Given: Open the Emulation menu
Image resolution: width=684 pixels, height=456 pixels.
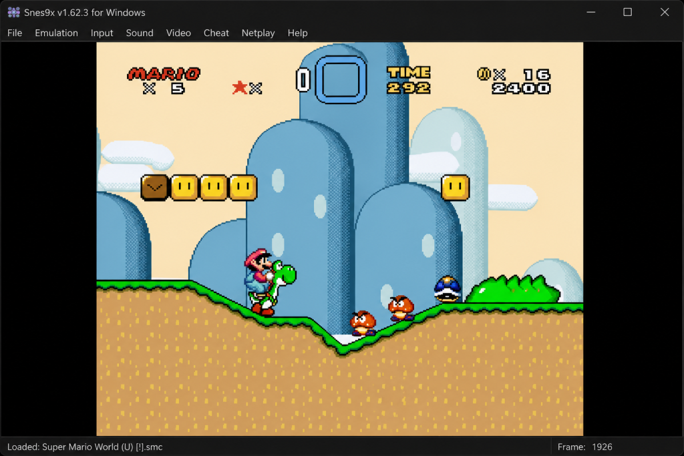Looking at the screenshot, I should click(x=56, y=33).
